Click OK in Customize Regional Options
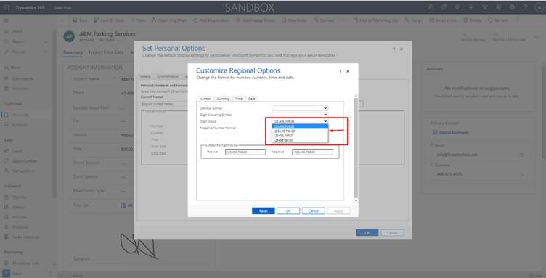The width and height of the screenshot is (546, 278). point(288,210)
